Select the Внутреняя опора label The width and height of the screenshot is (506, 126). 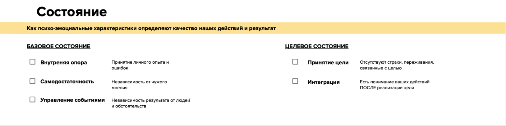(x=63, y=62)
